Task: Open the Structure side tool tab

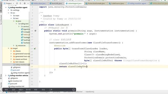Action: (1, 20)
